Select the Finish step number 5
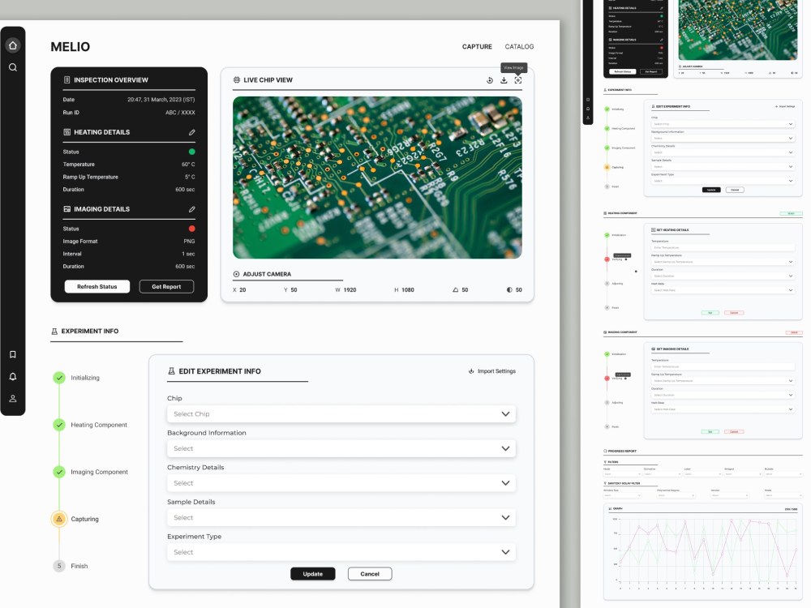 [x=59, y=566]
